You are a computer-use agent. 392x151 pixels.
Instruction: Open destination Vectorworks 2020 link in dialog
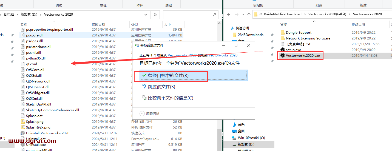(223, 55)
